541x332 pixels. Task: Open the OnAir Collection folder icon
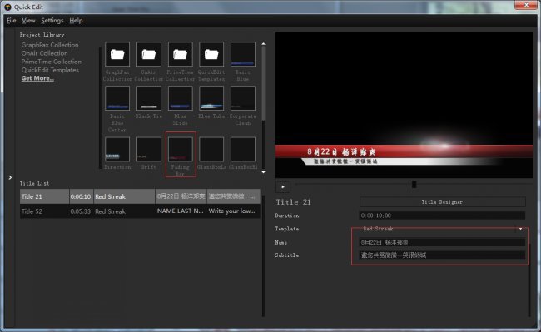(149, 54)
